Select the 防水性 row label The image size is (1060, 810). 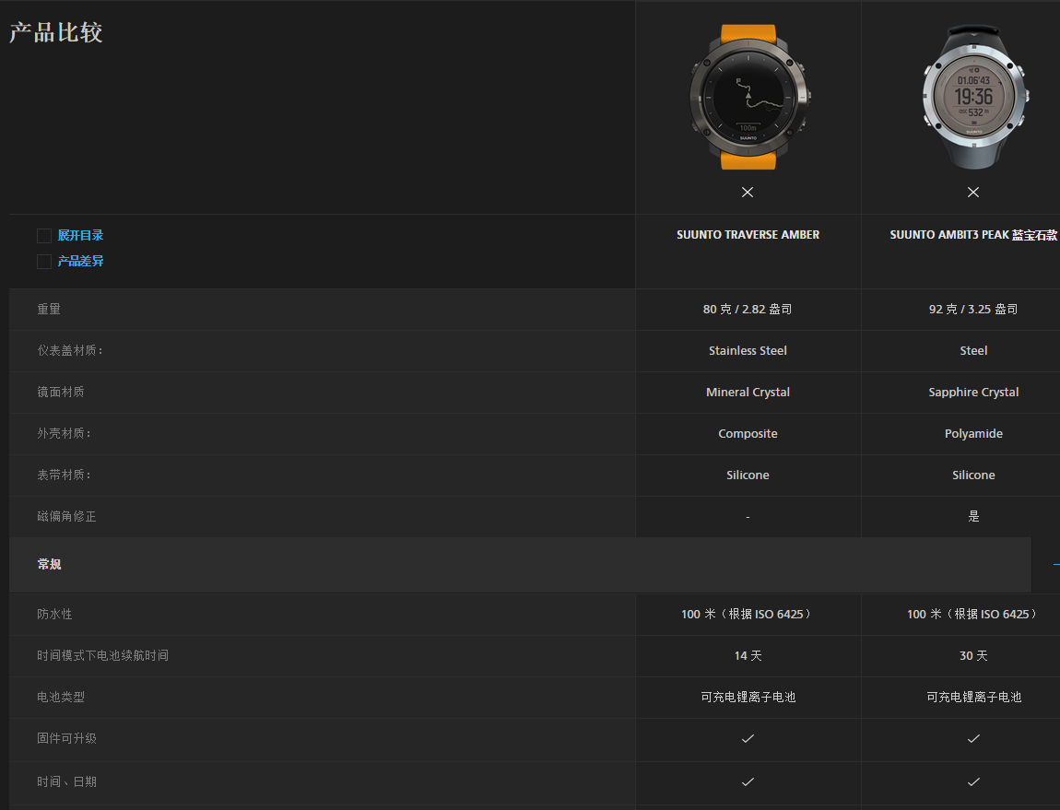point(54,614)
